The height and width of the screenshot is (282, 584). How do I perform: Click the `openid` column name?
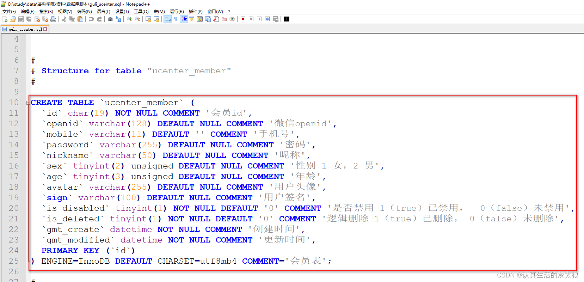tap(62, 124)
